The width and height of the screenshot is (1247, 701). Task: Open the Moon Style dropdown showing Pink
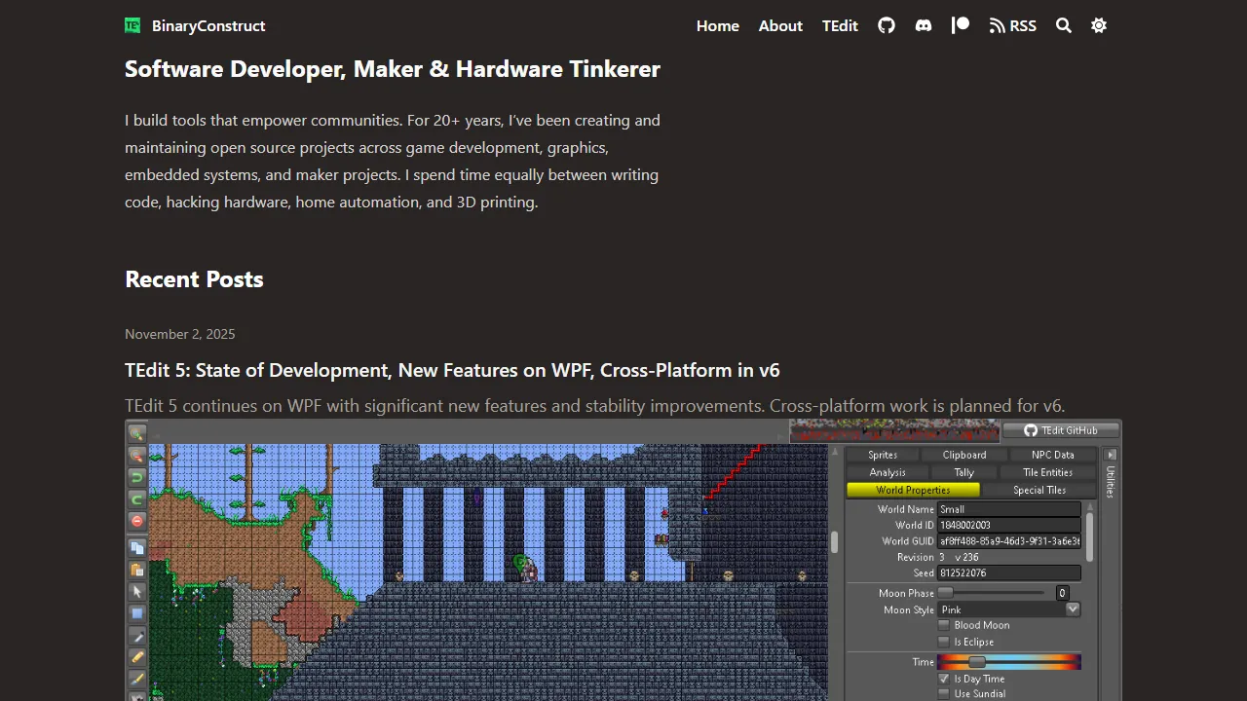click(x=1072, y=609)
